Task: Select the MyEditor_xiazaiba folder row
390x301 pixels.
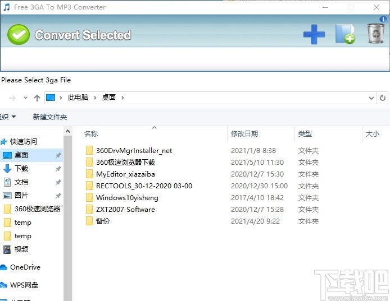Action: 202,174
